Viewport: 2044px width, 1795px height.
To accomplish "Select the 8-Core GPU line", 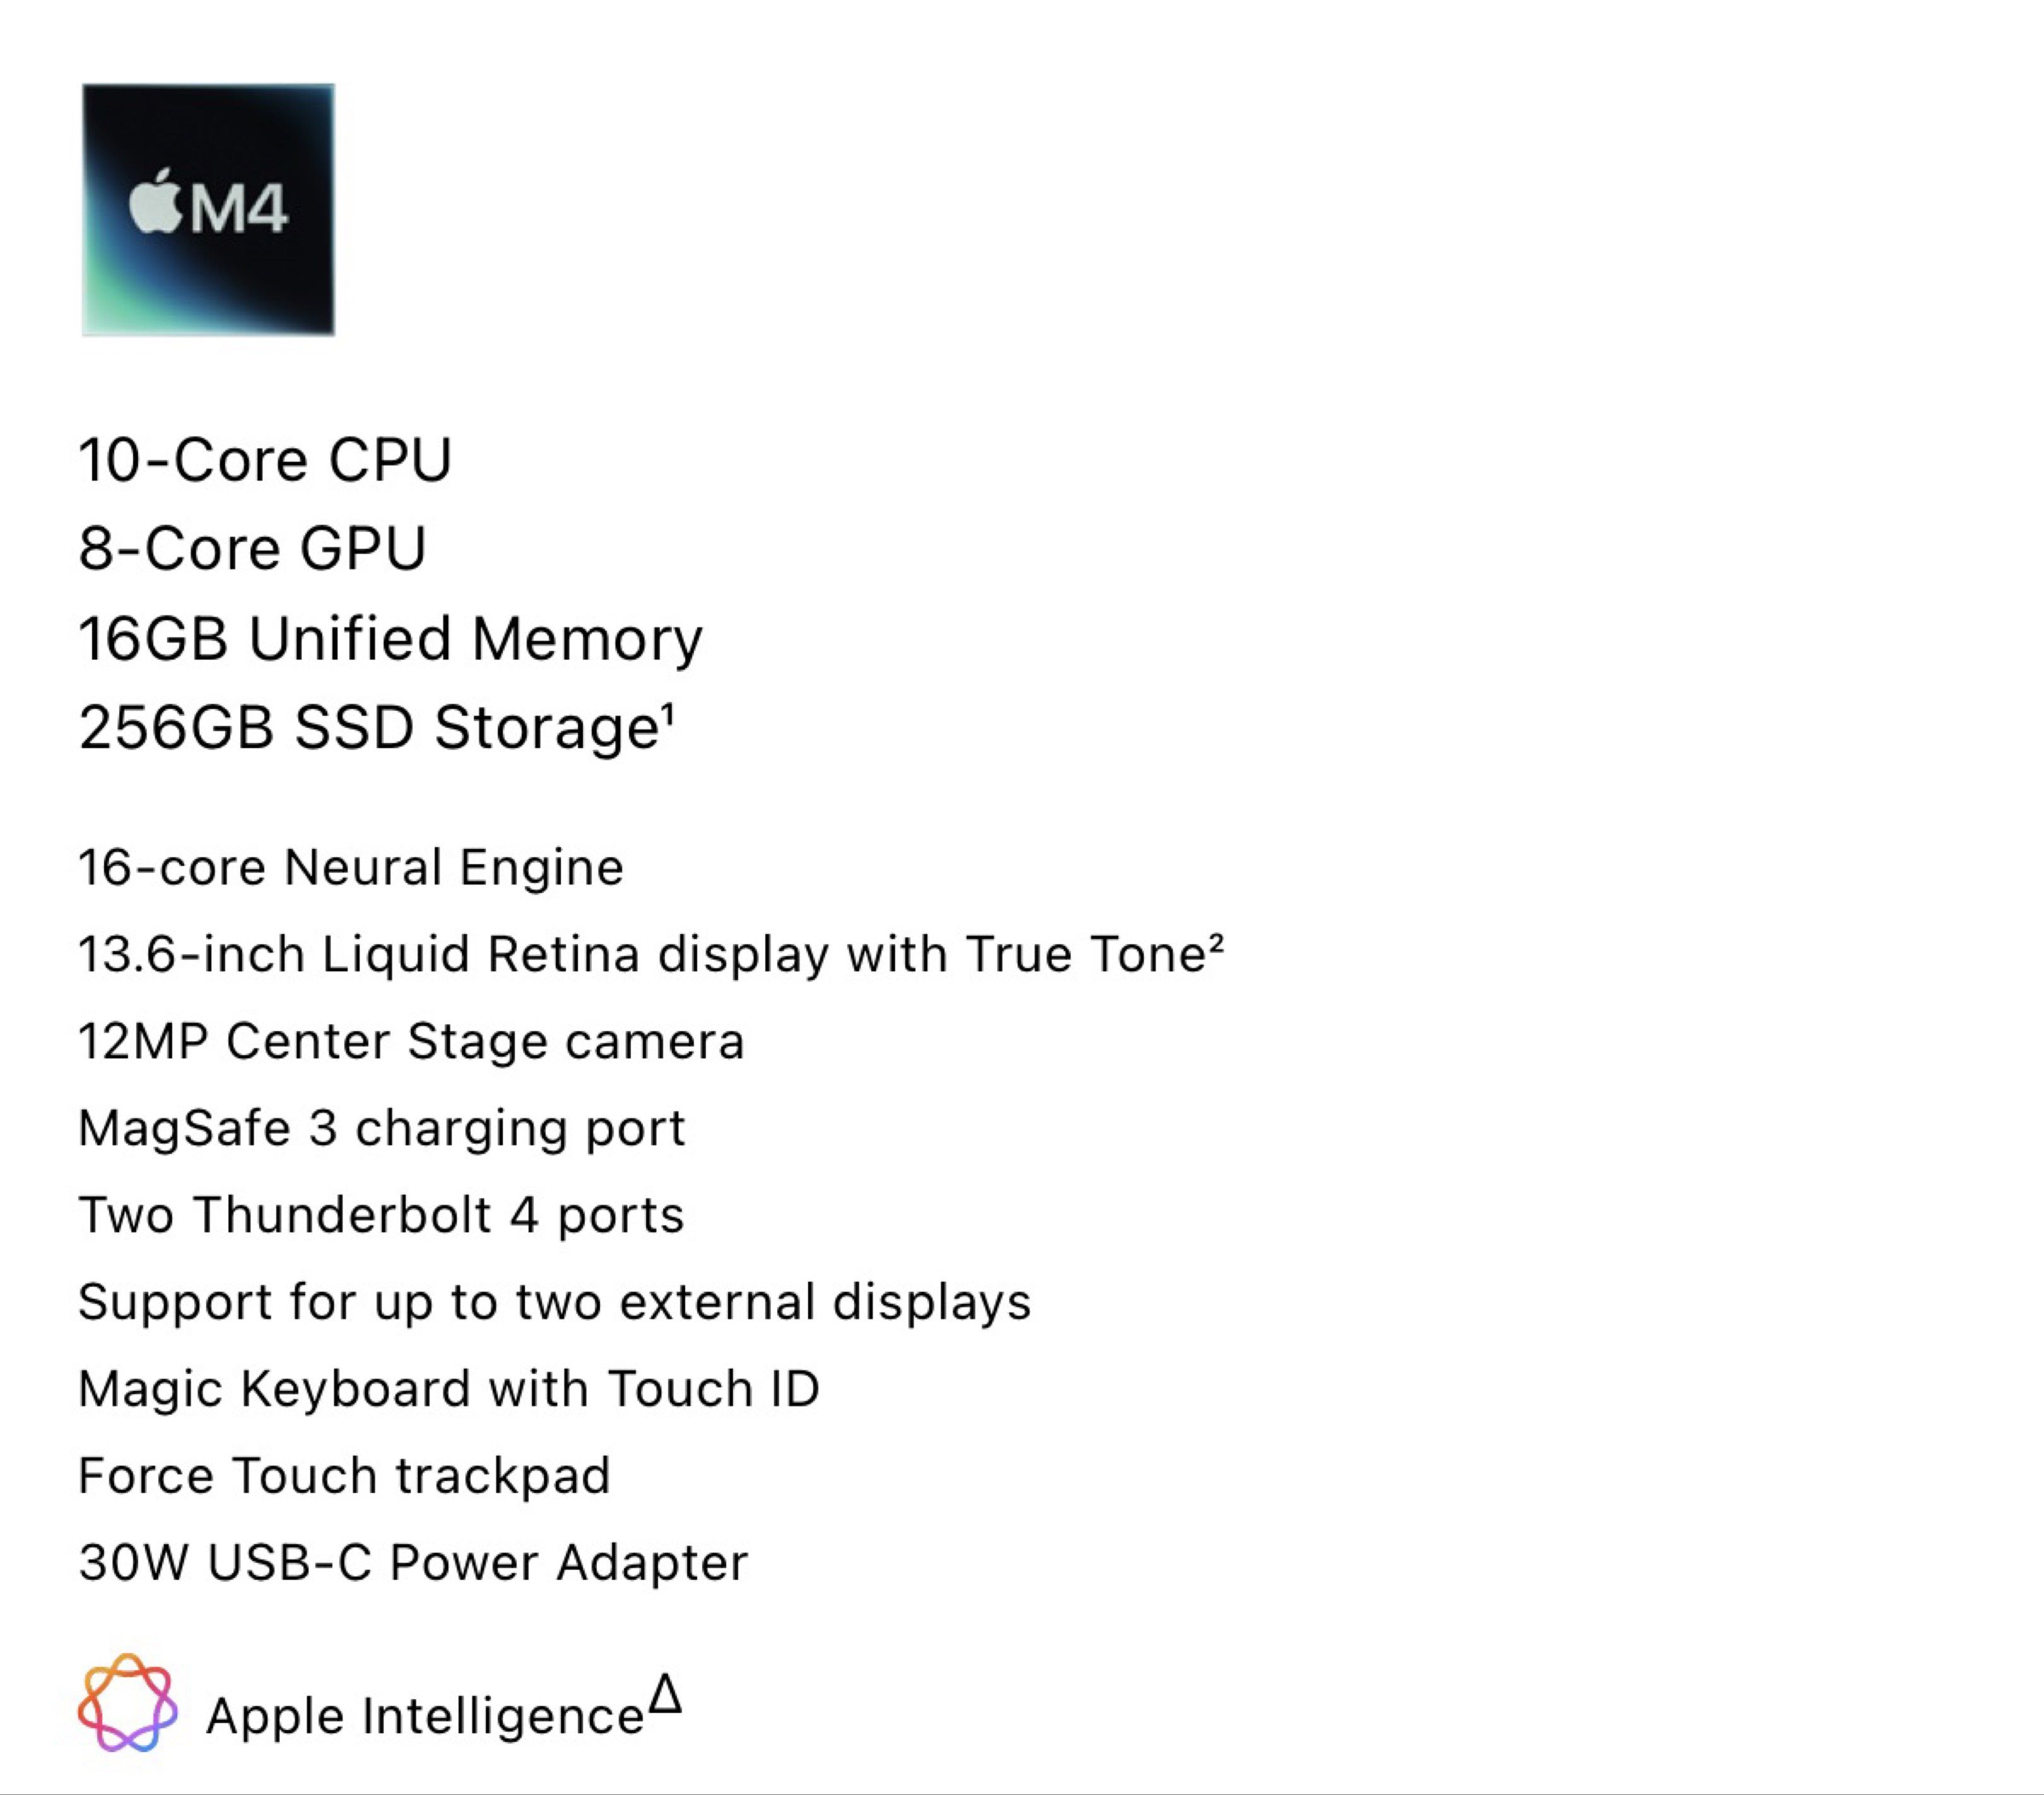I will pos(252,548).
